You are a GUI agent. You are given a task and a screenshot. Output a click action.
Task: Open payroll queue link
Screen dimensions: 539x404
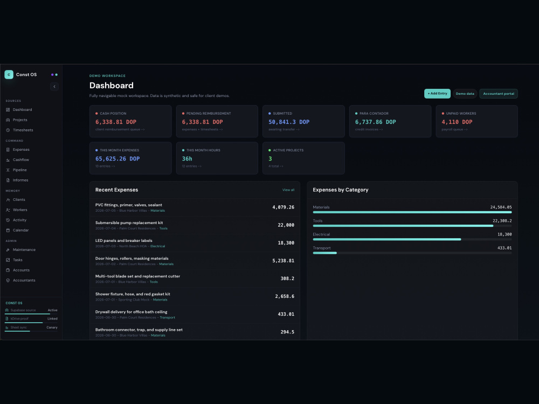(x=454, y=129)
